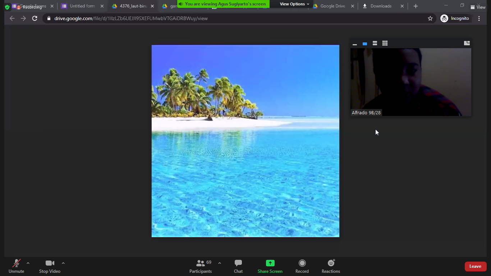Screen dimensions: 491x276
Task: Switch to the Downloads tab
Action: [x=381, y=6]
